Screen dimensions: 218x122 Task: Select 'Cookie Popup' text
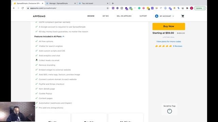click(45, 94)
